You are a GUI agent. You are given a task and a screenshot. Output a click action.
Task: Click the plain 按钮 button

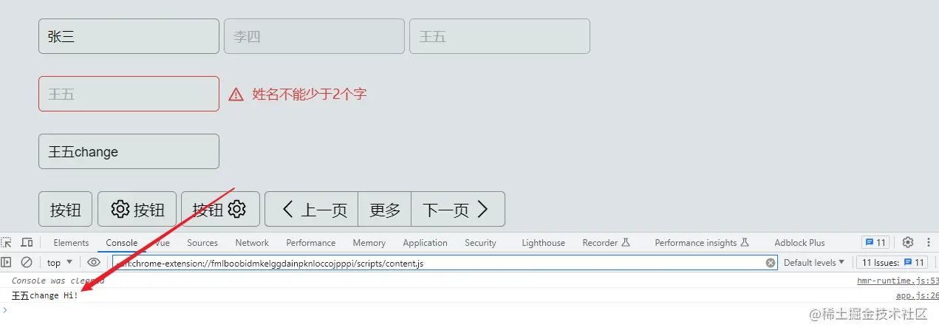pyautogui.click(x=66, y=210)
